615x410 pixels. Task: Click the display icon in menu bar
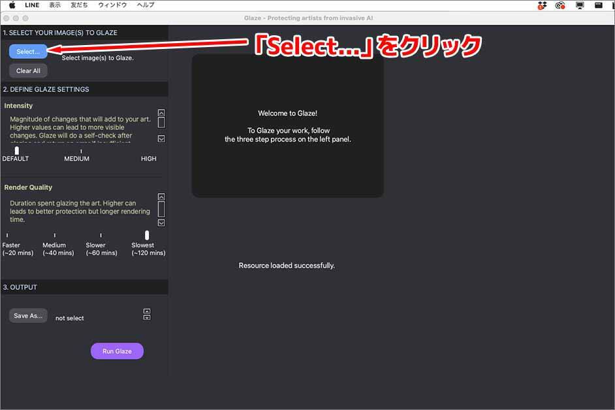tap(580, 5)
